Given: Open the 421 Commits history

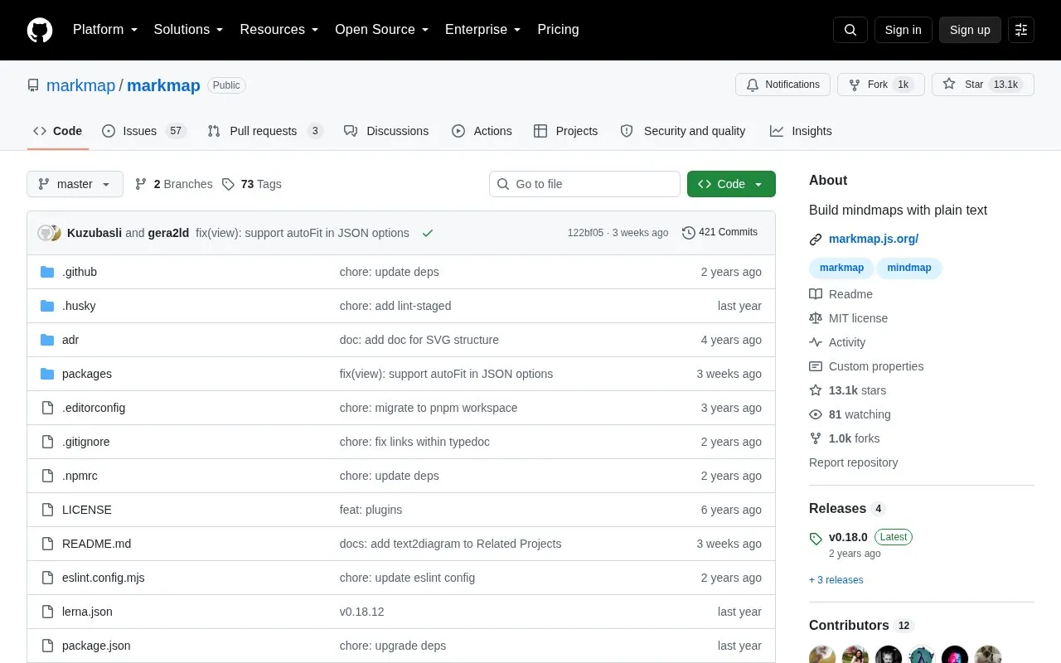Looking at the screenshot, I should (x=719, y=232).
